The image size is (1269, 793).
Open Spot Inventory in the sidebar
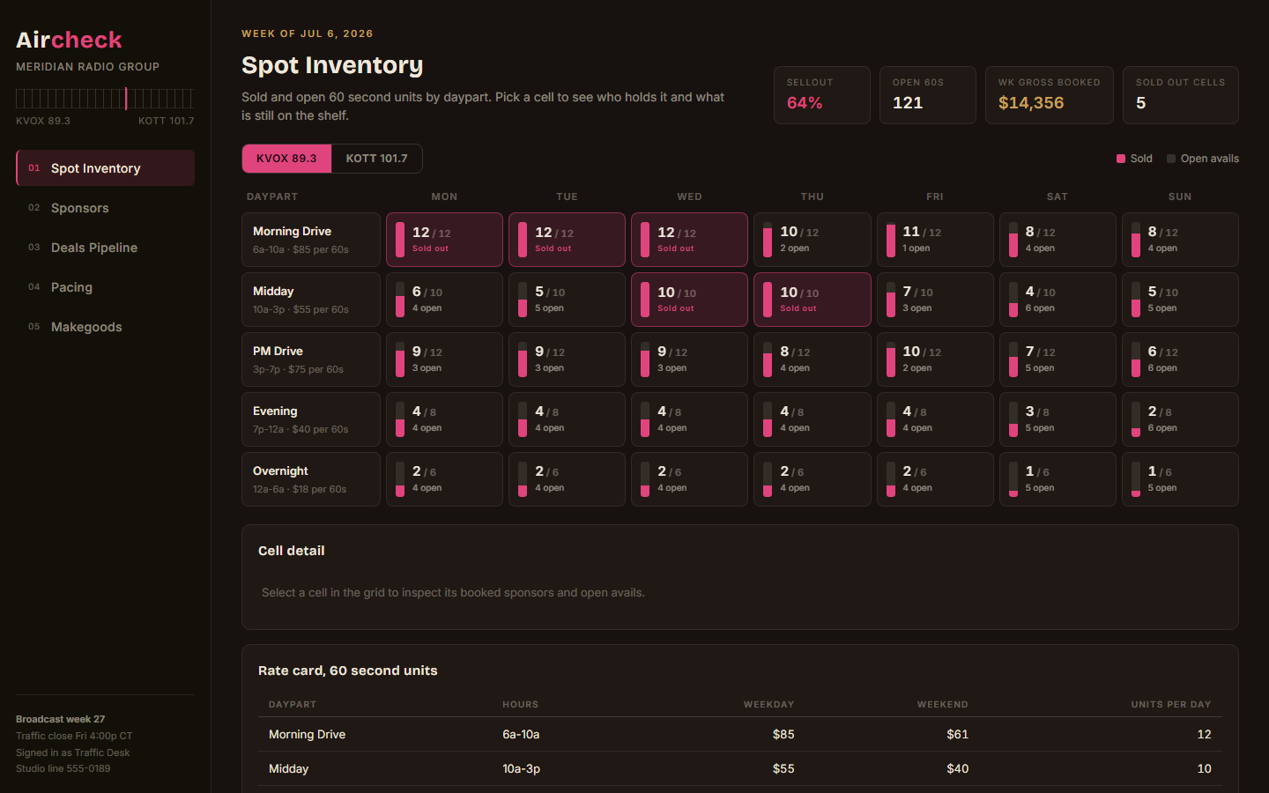[105, 168]
